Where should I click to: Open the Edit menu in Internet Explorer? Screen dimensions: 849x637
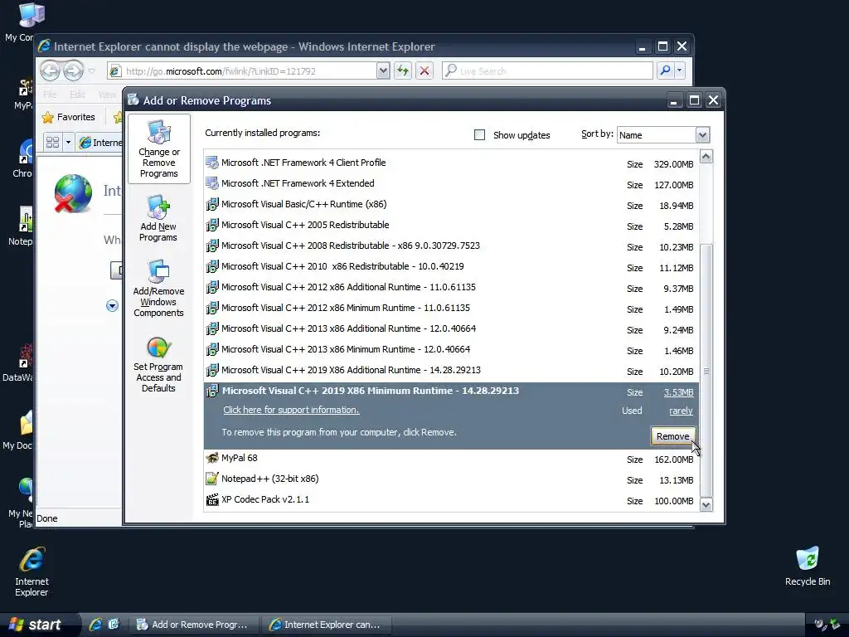click(77, 95)
